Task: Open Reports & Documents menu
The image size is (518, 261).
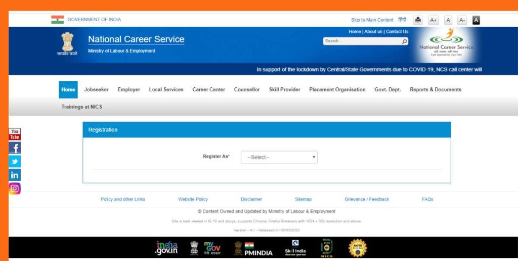Action: (435, 90)
